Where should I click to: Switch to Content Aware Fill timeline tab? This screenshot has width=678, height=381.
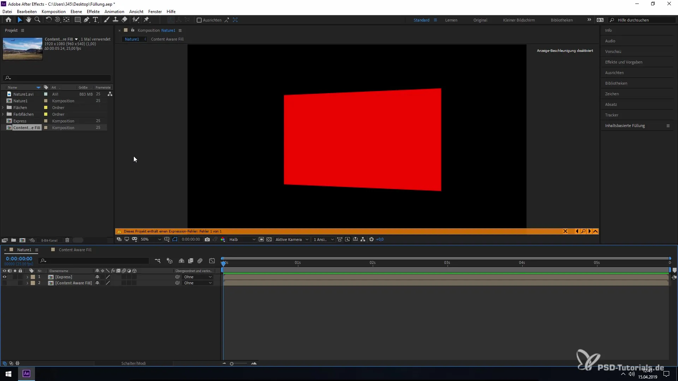(x=75, y=250)
